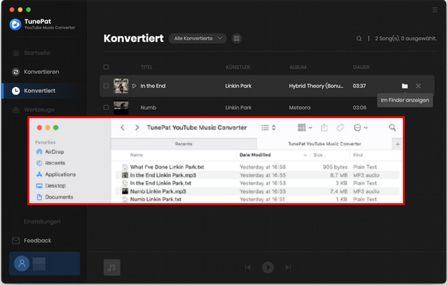The image size is (447, 285).
Task: Play the In the End track
Action: [134, 86]
